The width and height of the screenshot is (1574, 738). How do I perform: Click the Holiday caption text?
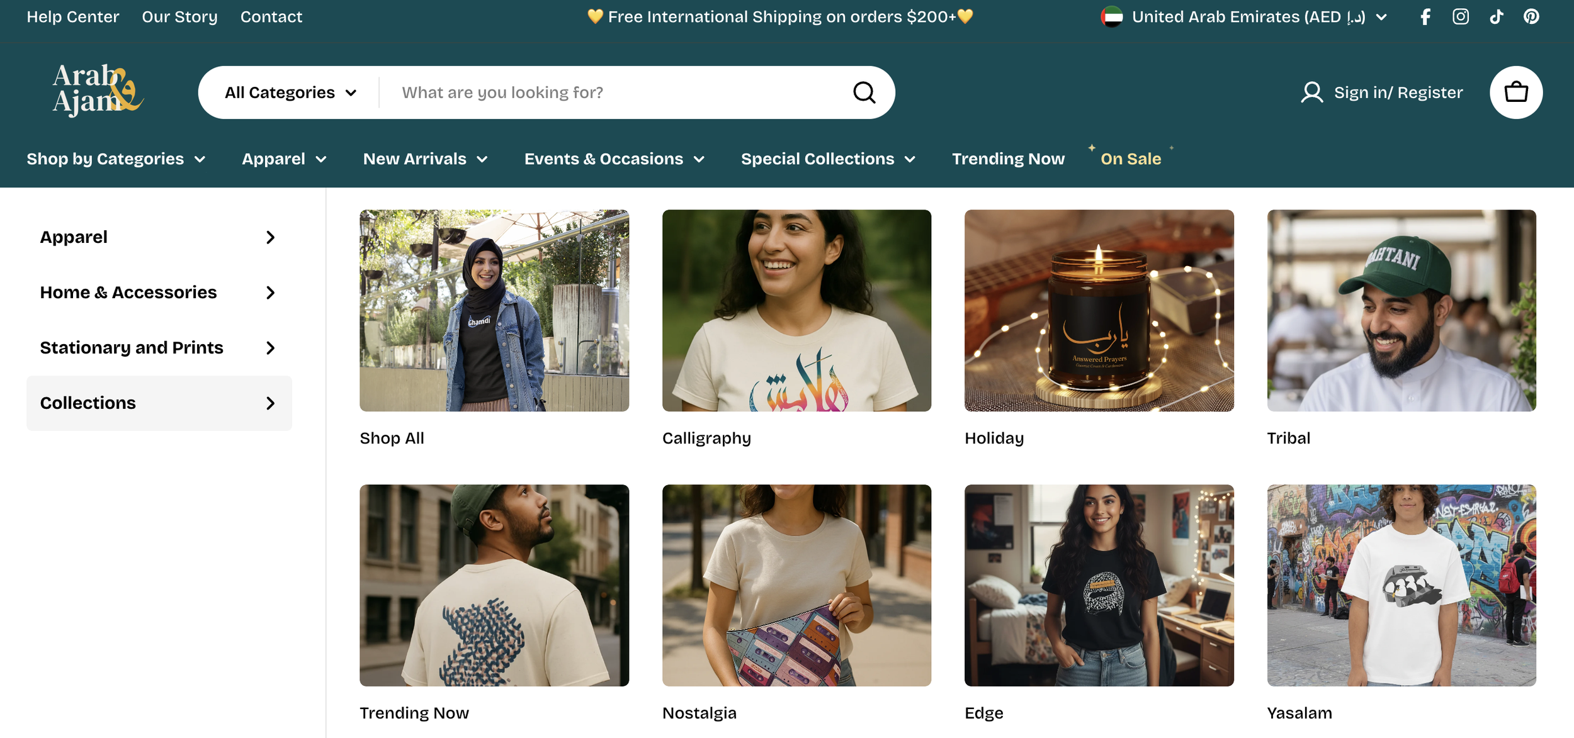tap(994, 439)
